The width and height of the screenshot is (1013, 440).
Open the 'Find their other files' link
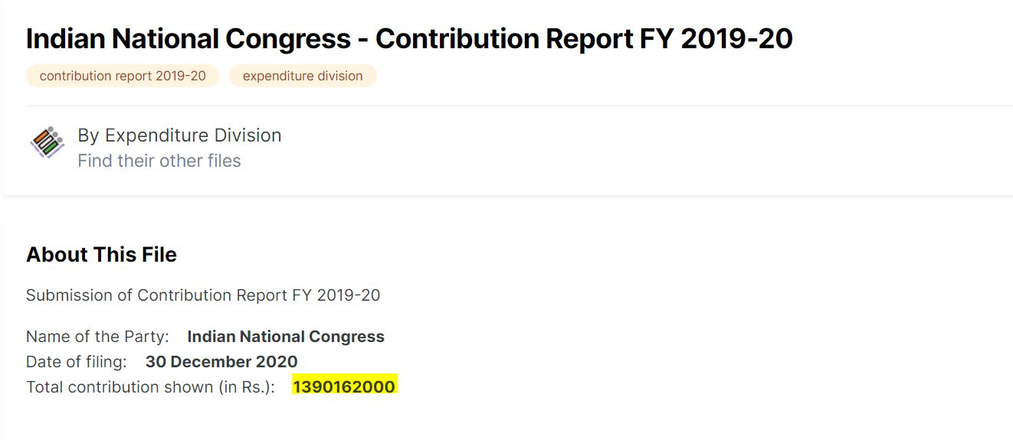click(159, 161)
